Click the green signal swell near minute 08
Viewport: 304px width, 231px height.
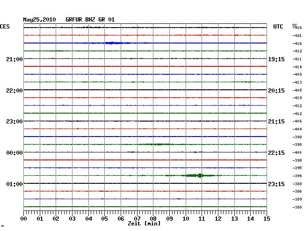(157, 144)
